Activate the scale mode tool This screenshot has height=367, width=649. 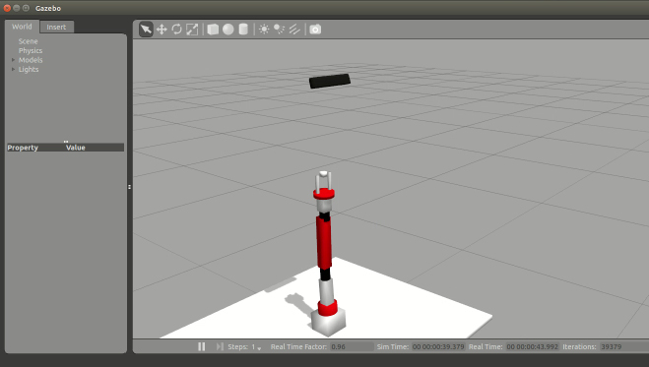192,30
